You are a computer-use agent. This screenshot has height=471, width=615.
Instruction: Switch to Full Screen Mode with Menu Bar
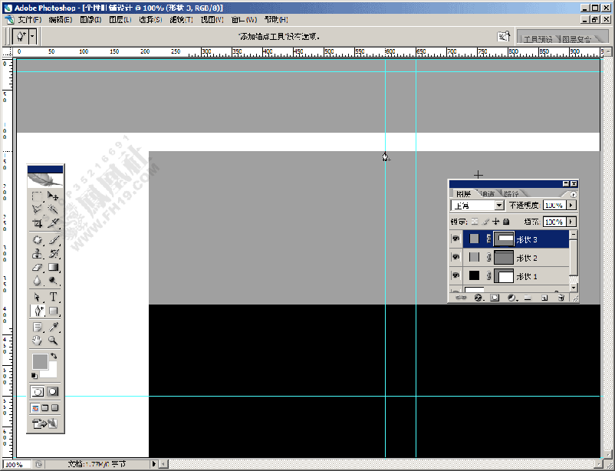point(45,408)
